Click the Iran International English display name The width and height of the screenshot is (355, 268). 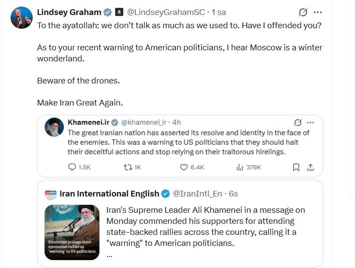point(110,193)
